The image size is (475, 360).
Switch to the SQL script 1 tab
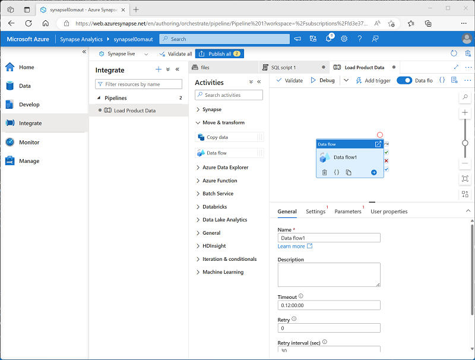tap(294, 67)
